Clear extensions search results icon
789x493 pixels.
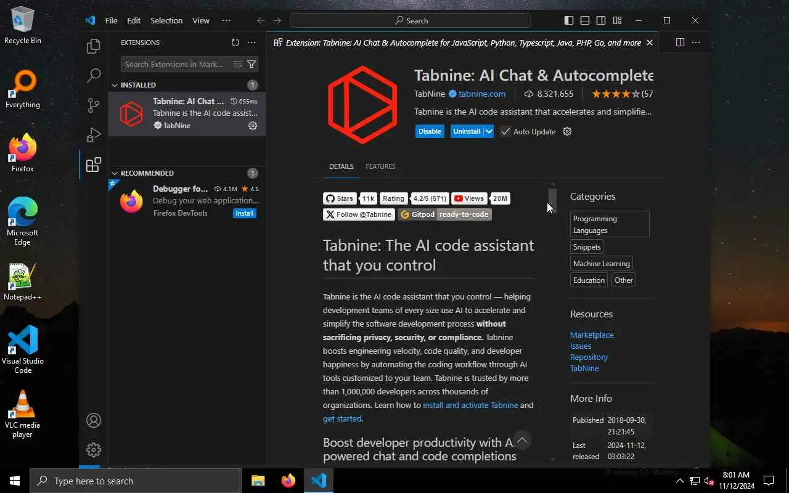[237, 64]
